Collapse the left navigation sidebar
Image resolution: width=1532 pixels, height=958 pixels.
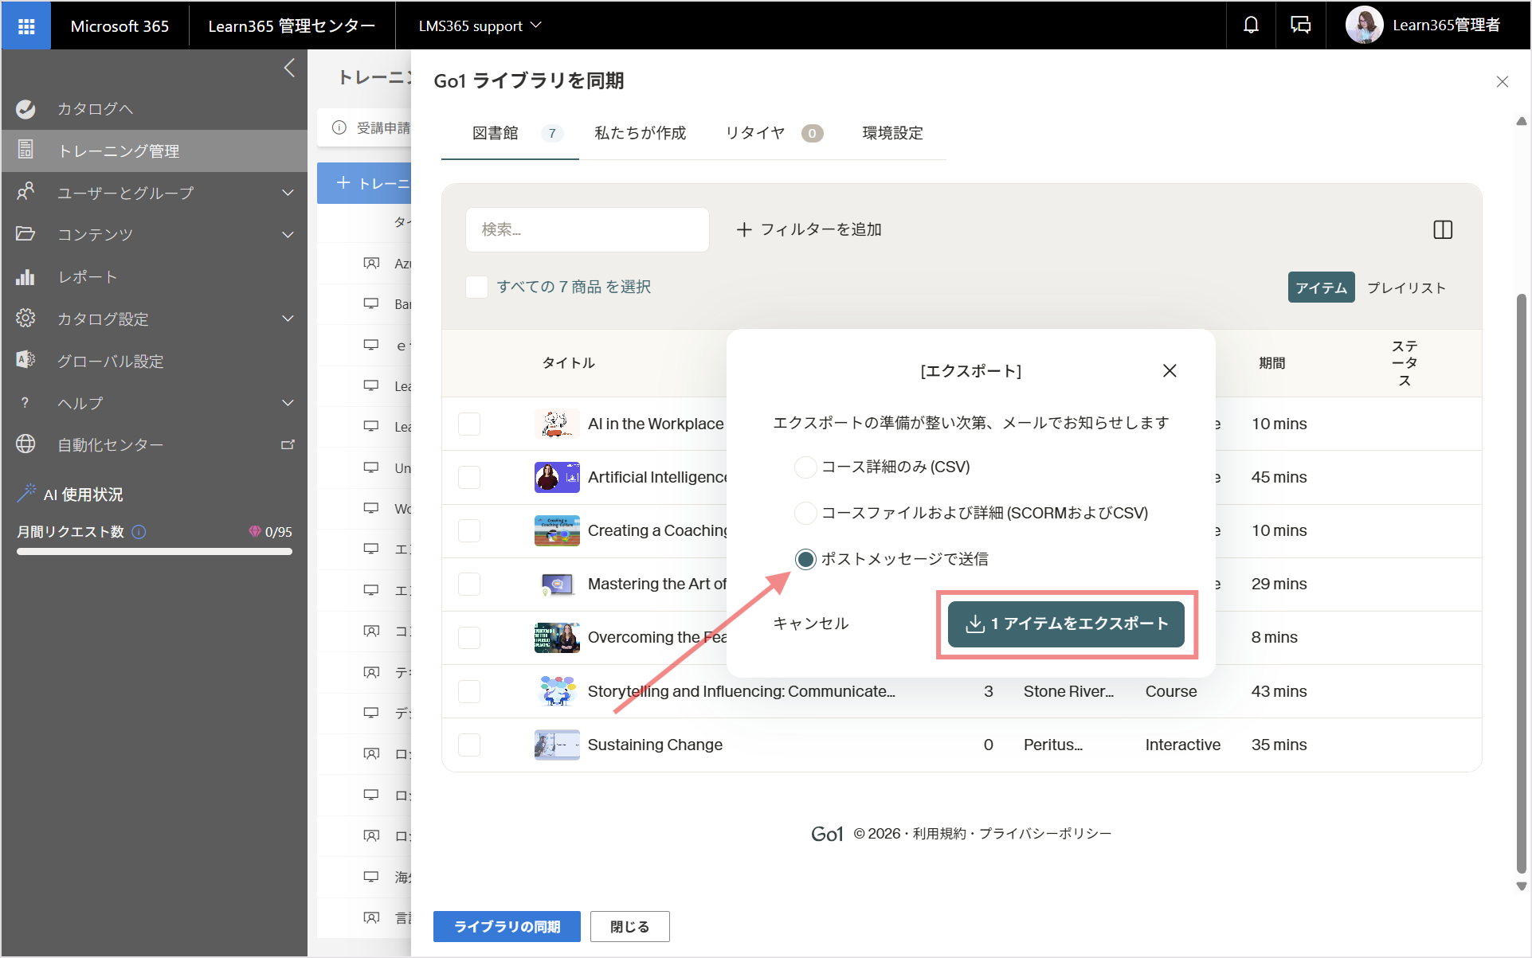click(x=289, y=68)
